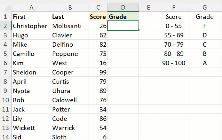
Task: Select the '90 - 100' score range cell
Action: 174,63
